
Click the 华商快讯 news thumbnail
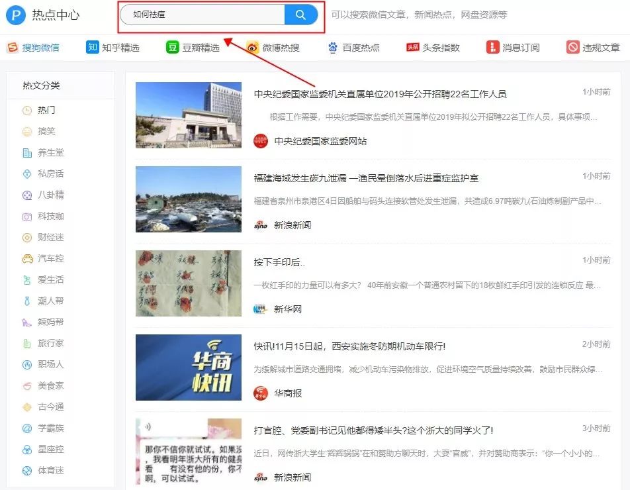[188, 367]
